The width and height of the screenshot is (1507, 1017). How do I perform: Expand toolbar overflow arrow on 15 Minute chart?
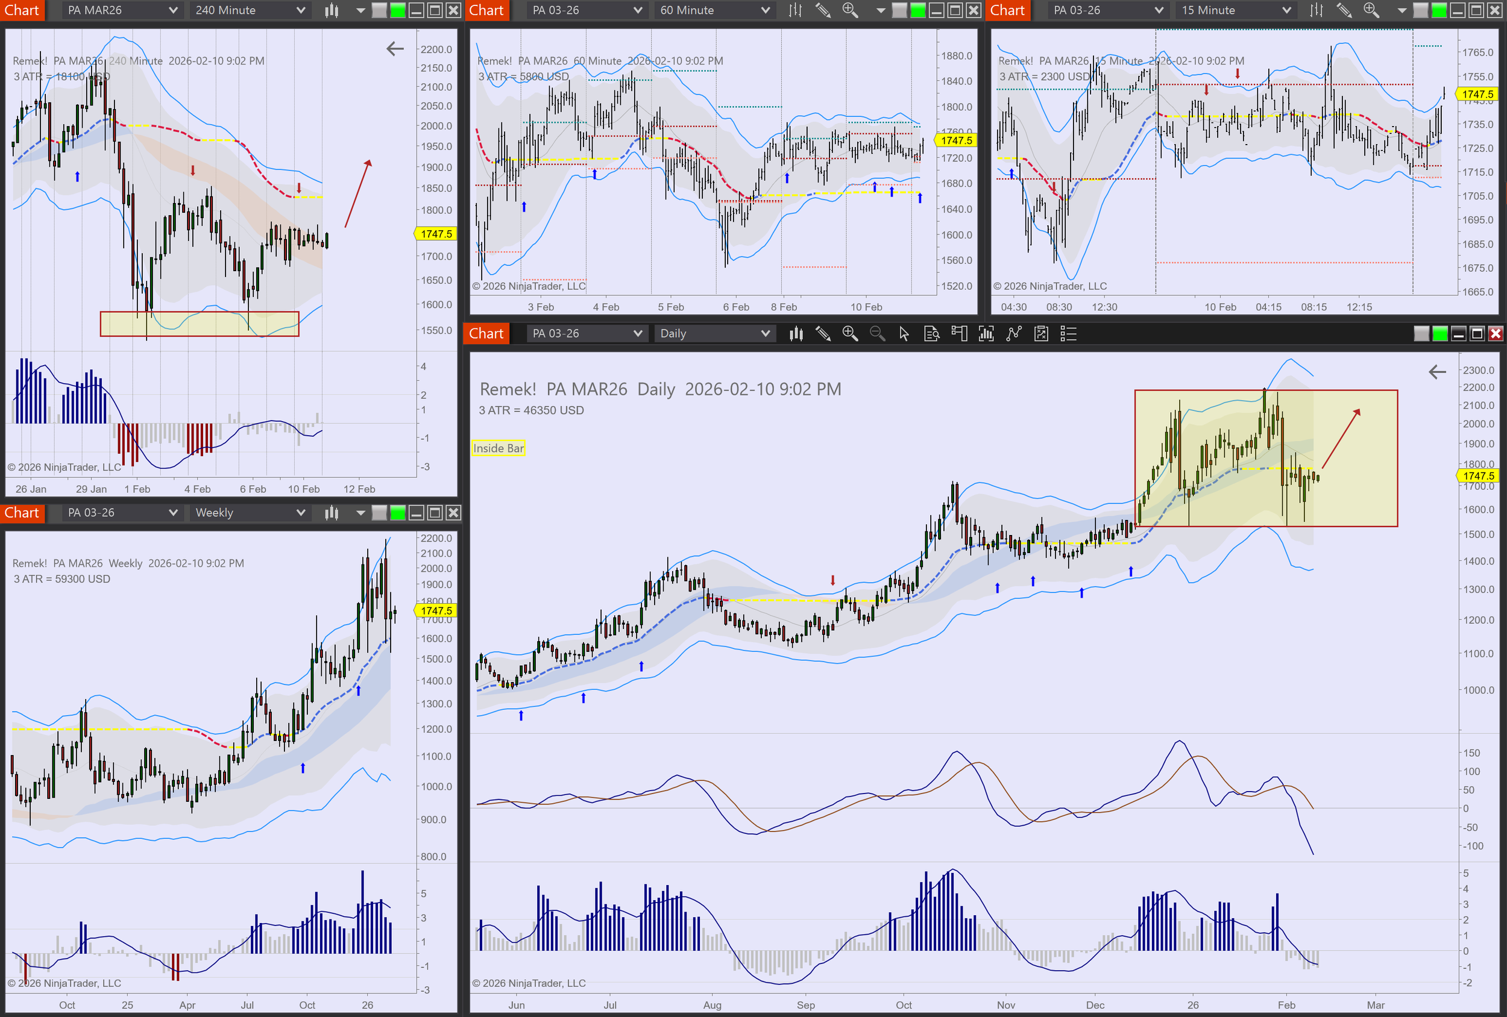(x=1402, y=10)
